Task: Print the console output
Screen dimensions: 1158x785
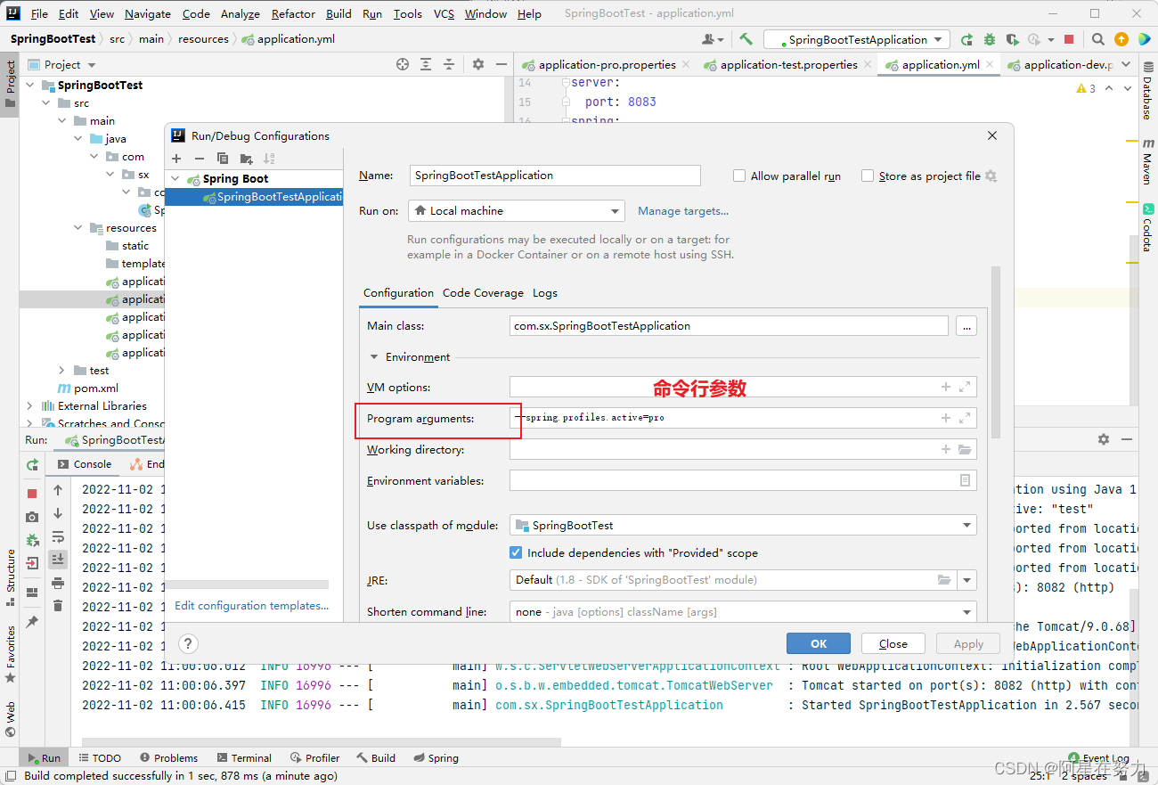Action: coord(58,583)
